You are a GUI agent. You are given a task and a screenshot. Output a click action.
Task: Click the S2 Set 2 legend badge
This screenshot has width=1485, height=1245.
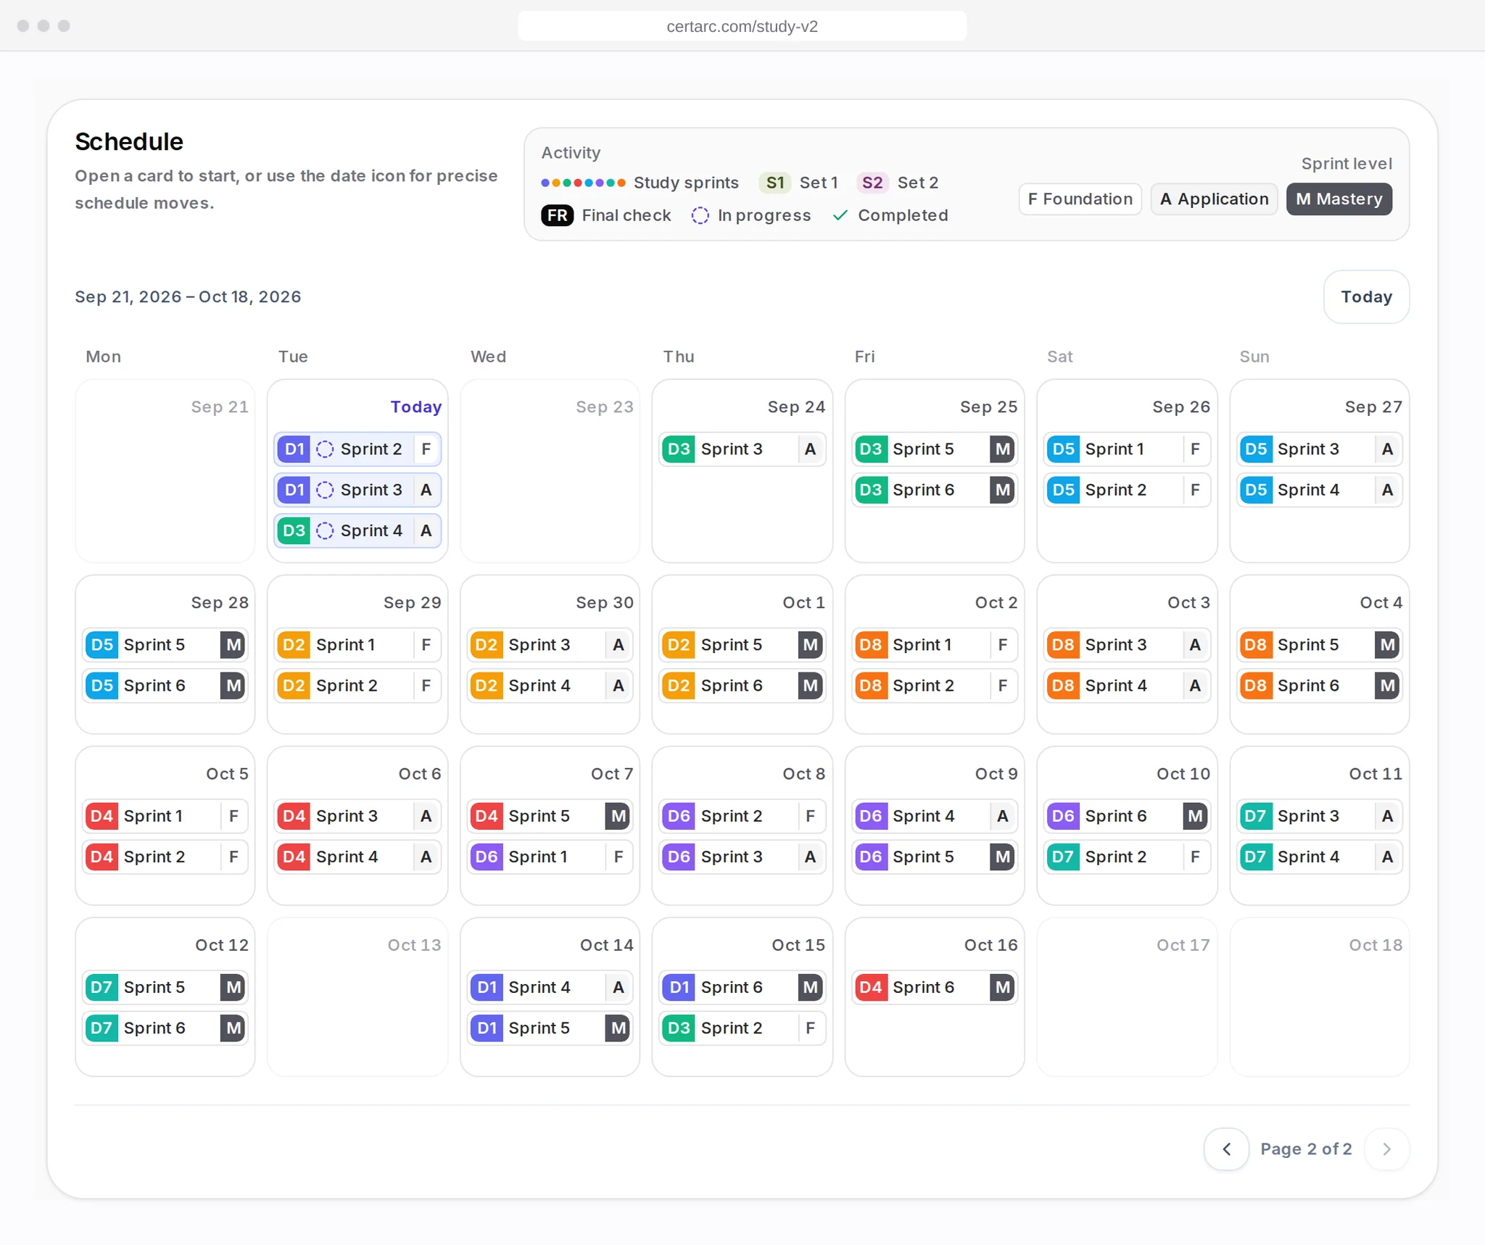coord(872,183)
